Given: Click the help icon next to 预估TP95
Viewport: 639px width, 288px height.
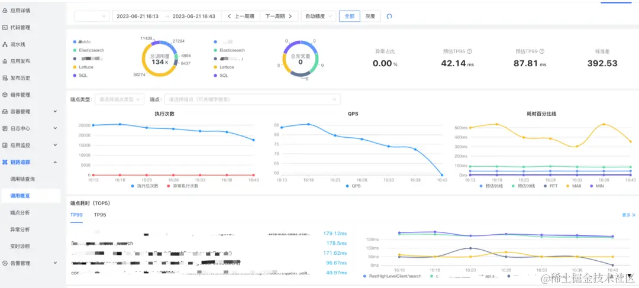Looking at the screenshot, I should coord(469,51).
